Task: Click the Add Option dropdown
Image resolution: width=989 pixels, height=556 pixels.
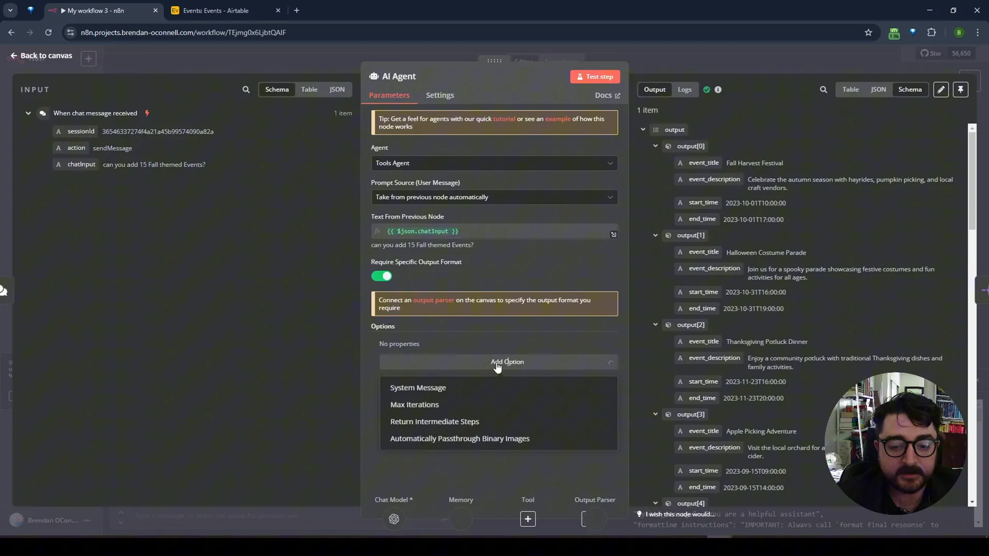Action: (x=498, y=362)
